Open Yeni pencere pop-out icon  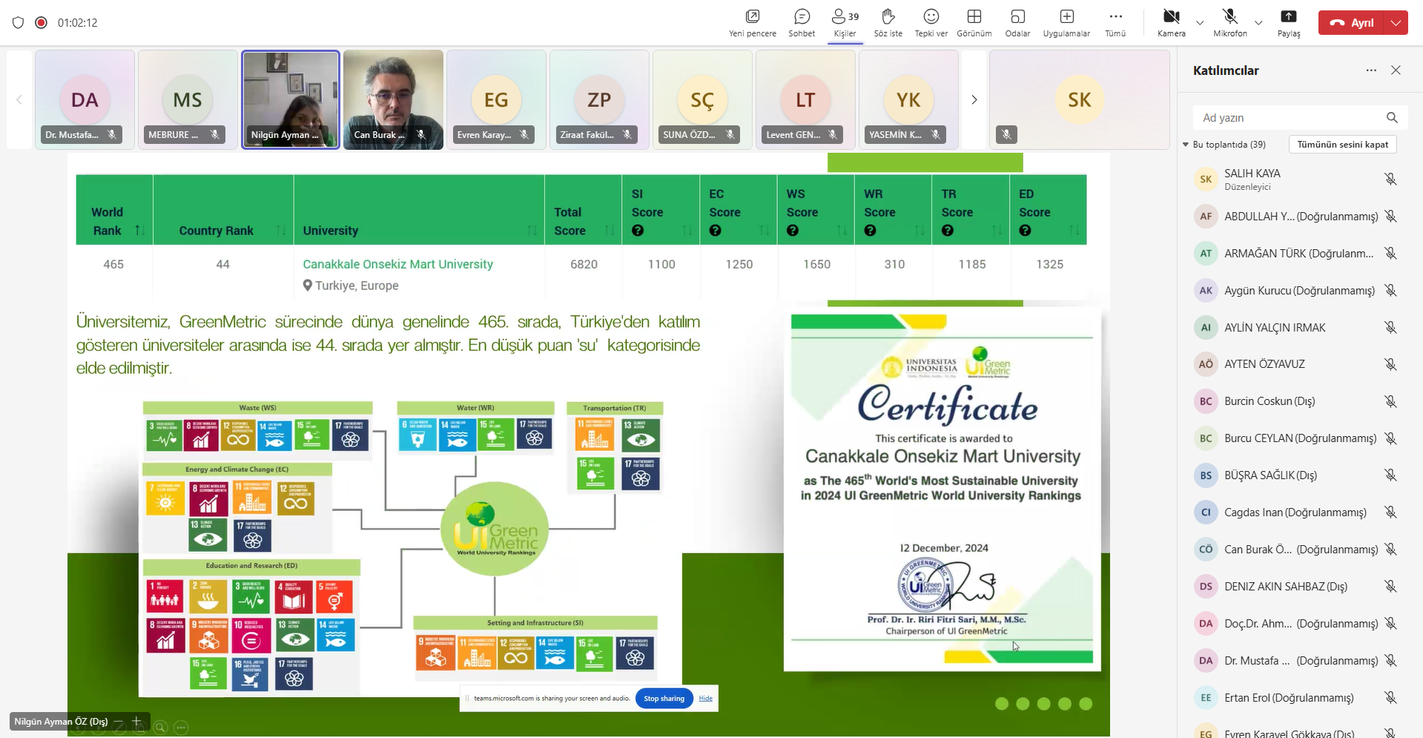752,22
